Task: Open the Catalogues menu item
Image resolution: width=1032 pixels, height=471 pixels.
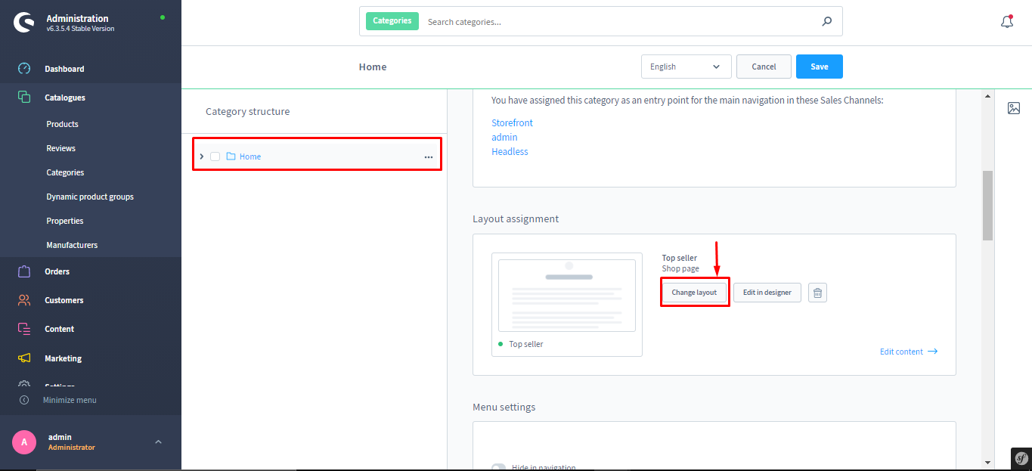Action: click(65, 98)
